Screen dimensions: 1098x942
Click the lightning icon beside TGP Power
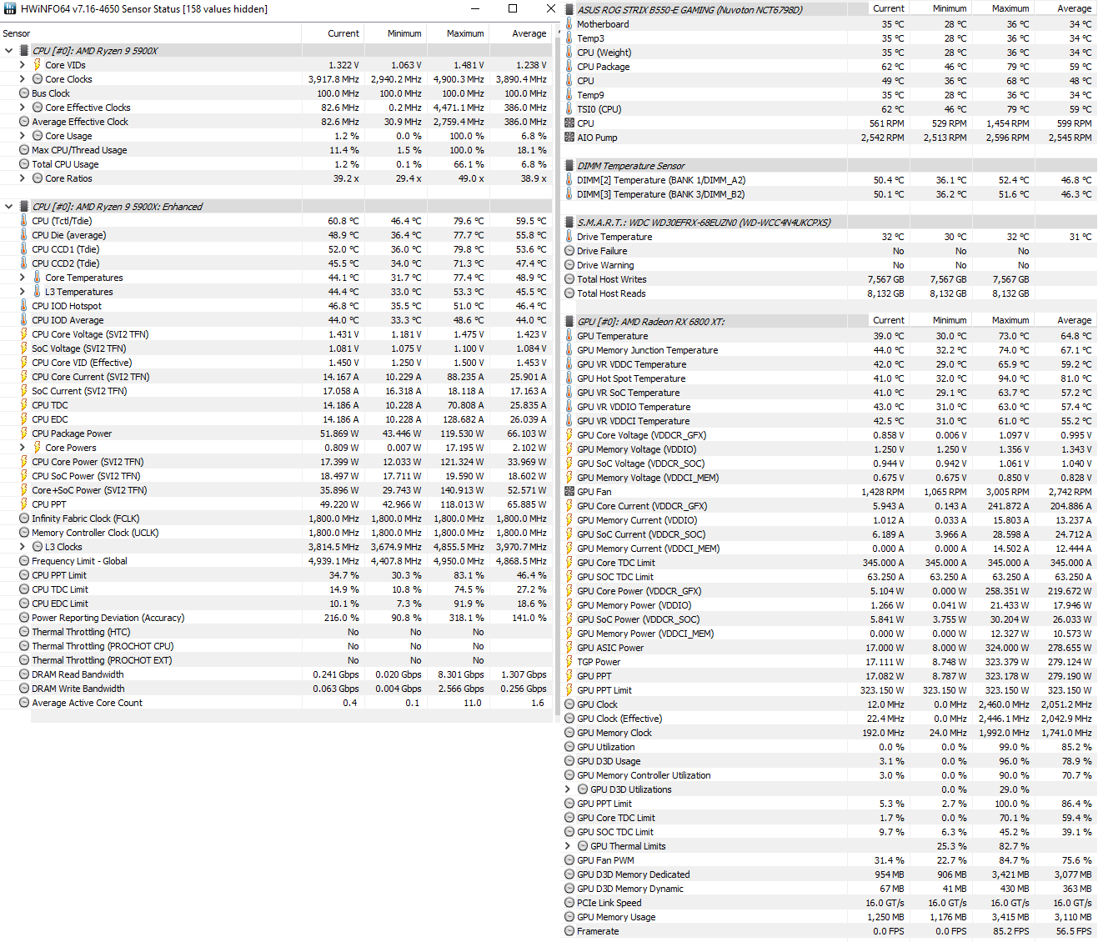(569, 662)
